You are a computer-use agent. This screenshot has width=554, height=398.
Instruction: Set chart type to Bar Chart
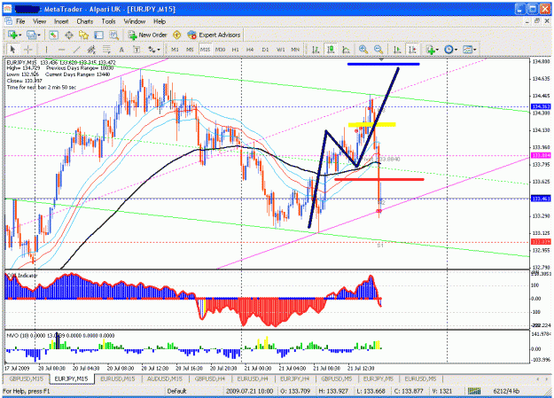tap(316, 50)
